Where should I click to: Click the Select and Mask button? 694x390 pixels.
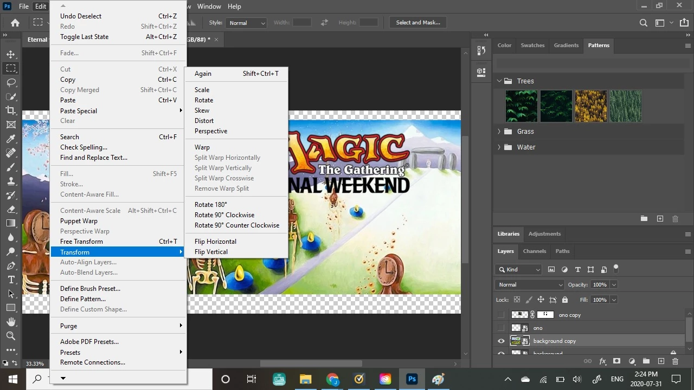(418, 23)
